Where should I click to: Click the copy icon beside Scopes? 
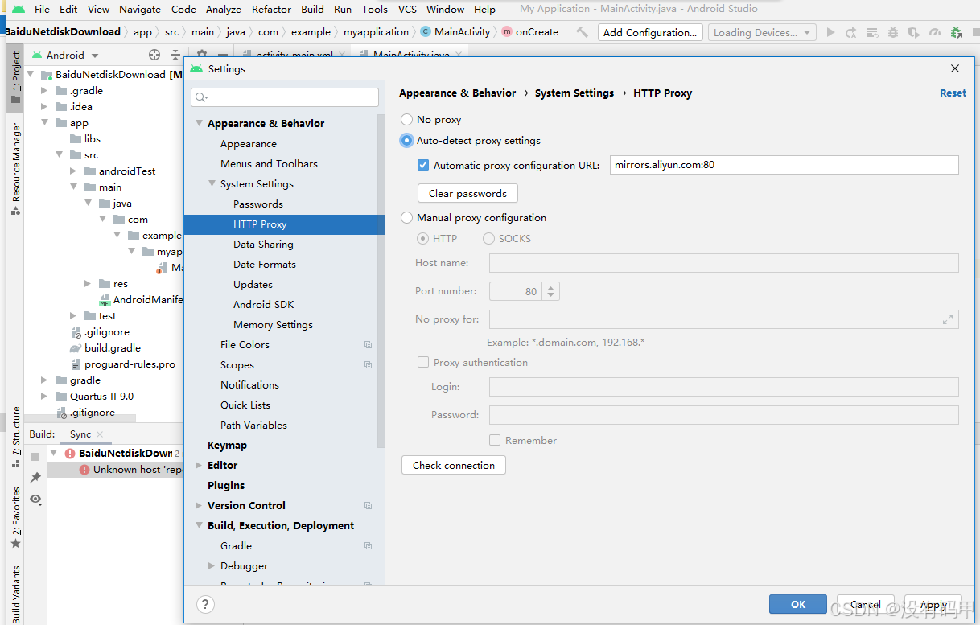click(368, 365)
